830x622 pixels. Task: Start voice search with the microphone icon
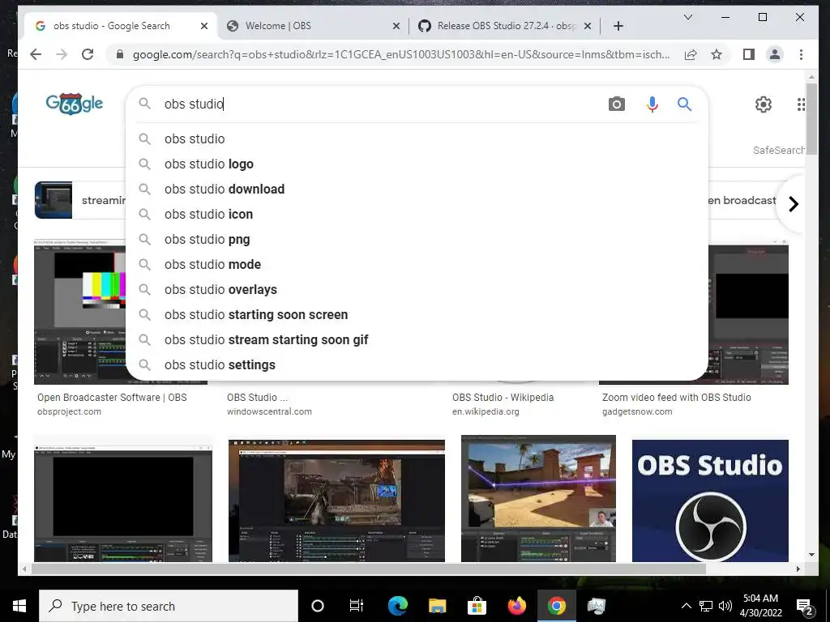pyautogui.click(x=652, y=104)
